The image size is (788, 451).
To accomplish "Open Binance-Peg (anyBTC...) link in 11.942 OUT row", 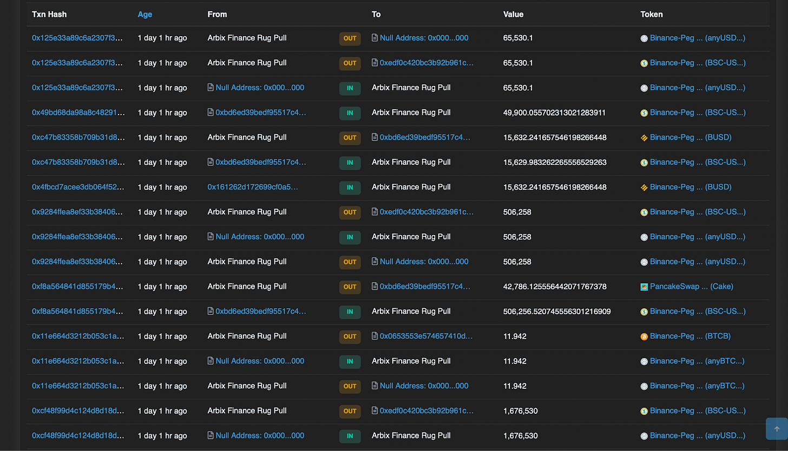I will point(697,386).
